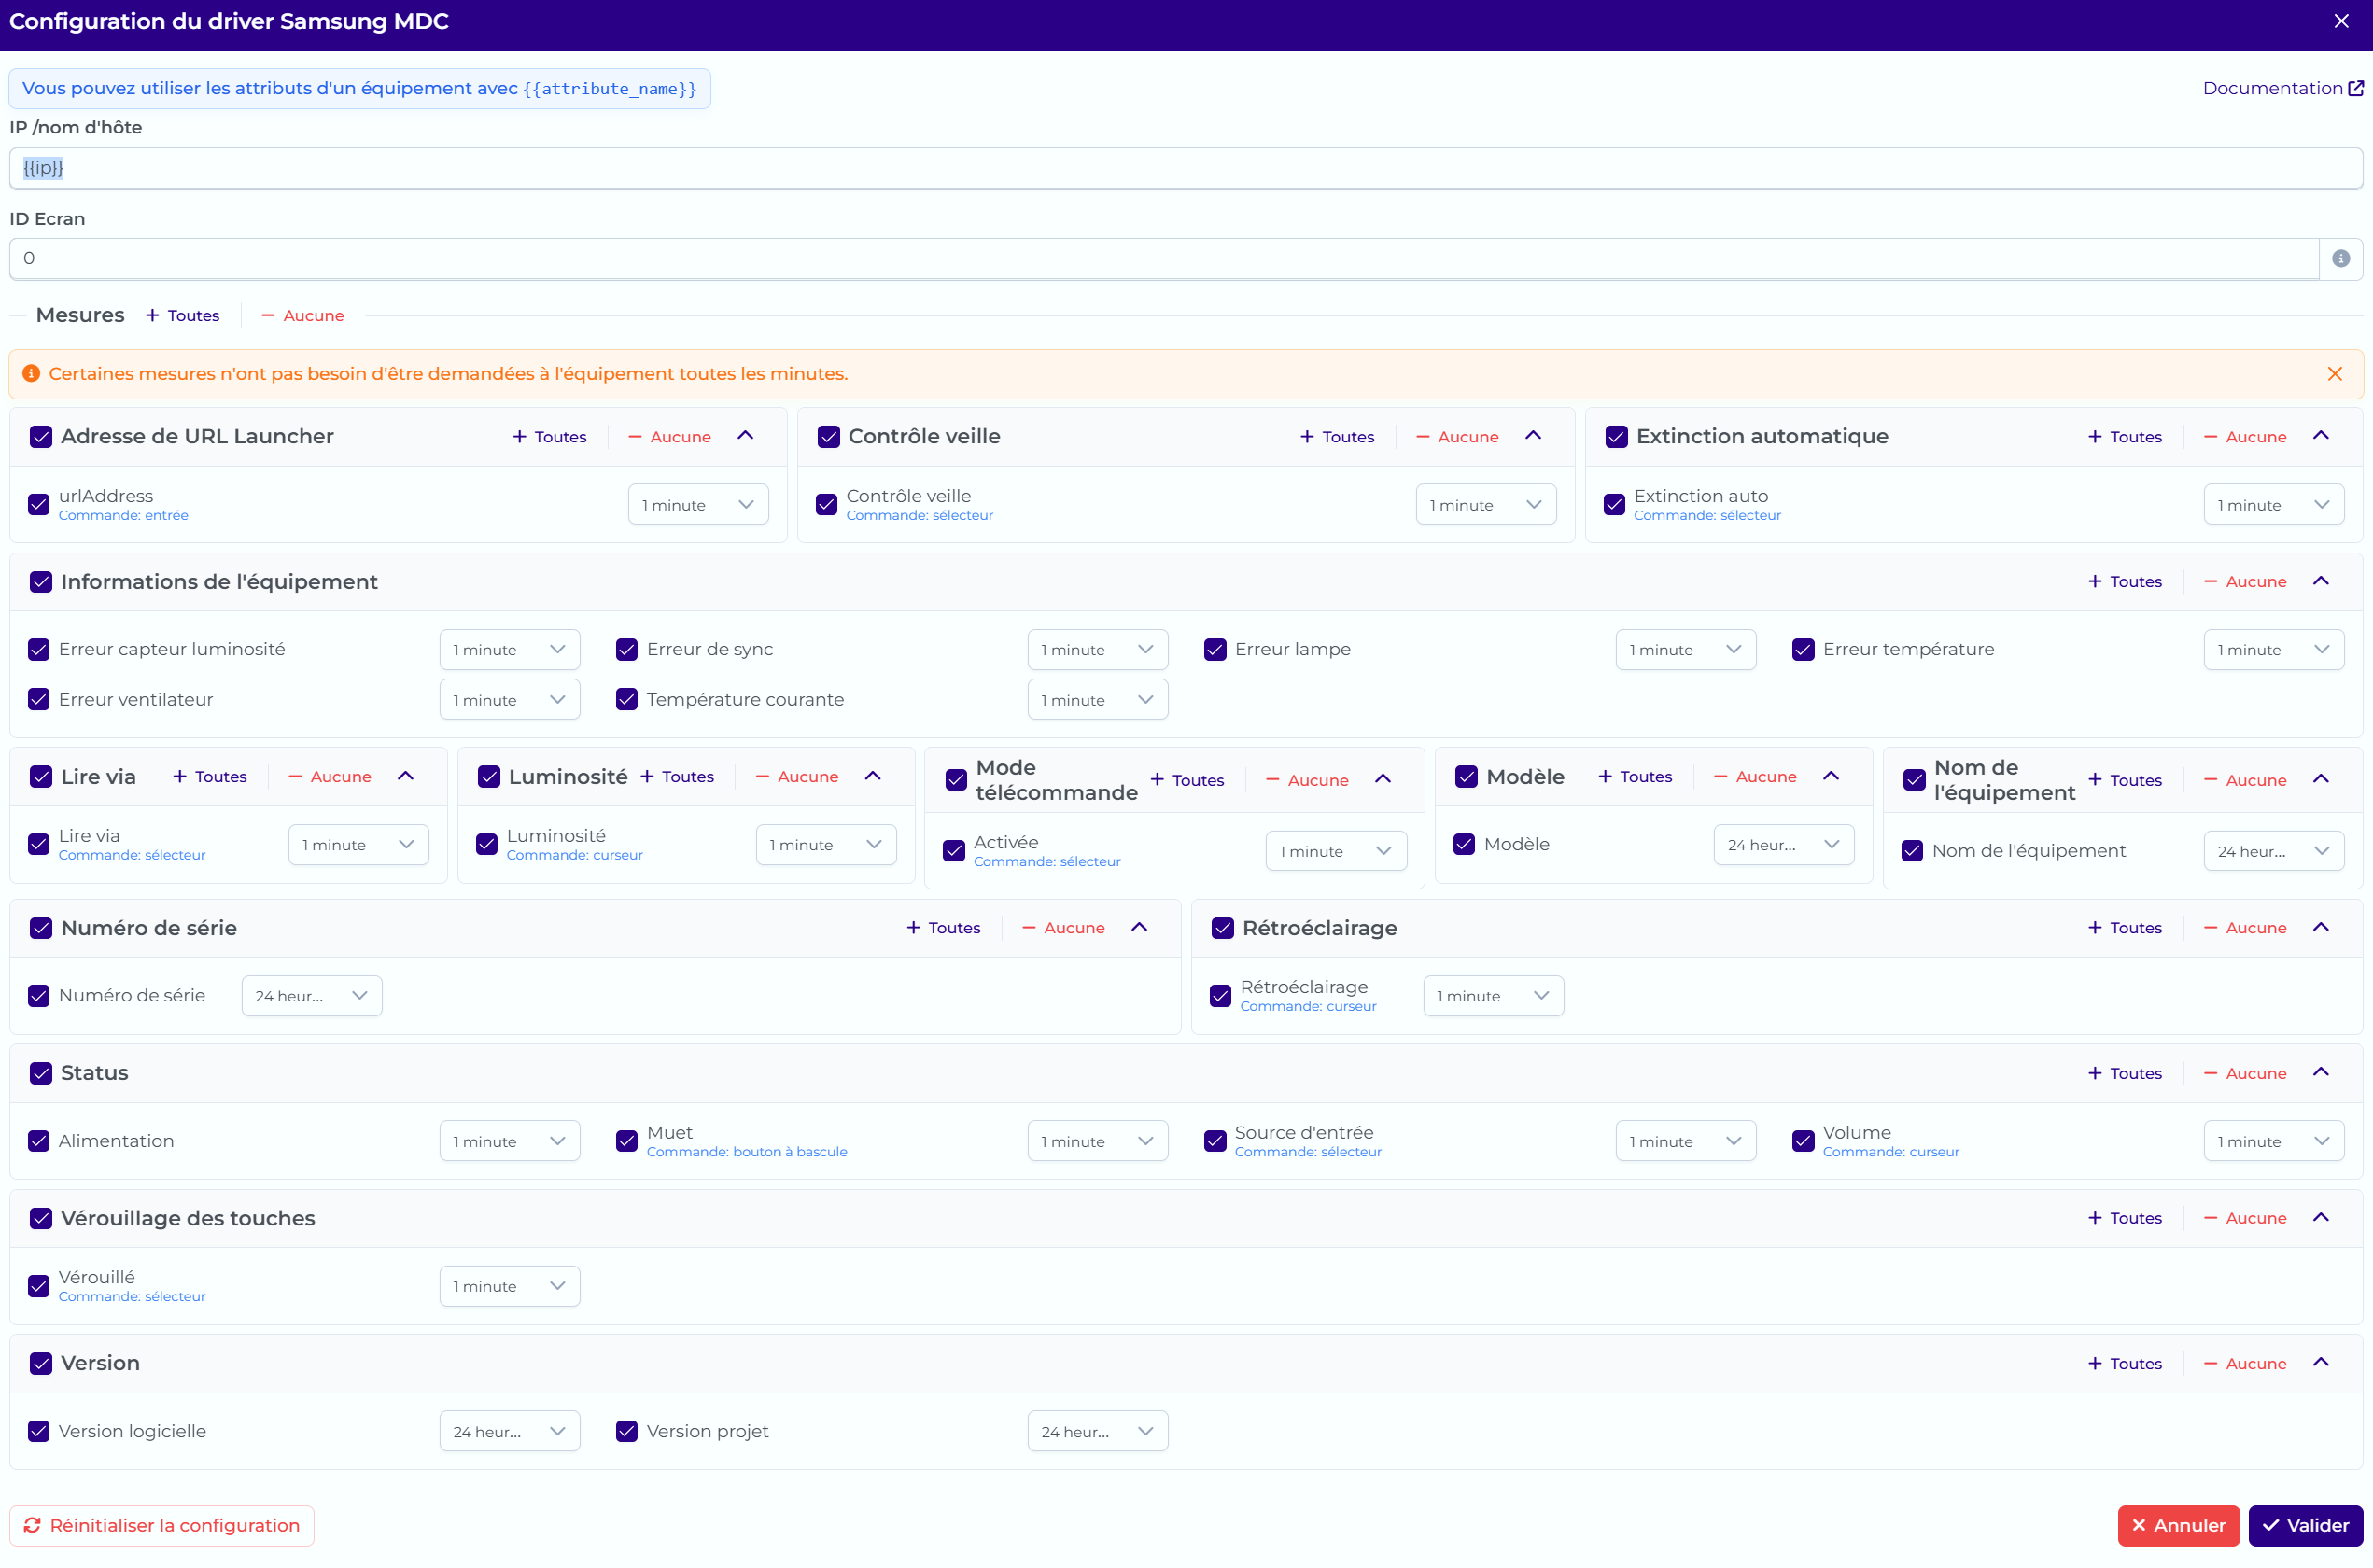Open the Numéro de série interval dropdown
The image size is (2373, 1568).
(x=312, y=996)
